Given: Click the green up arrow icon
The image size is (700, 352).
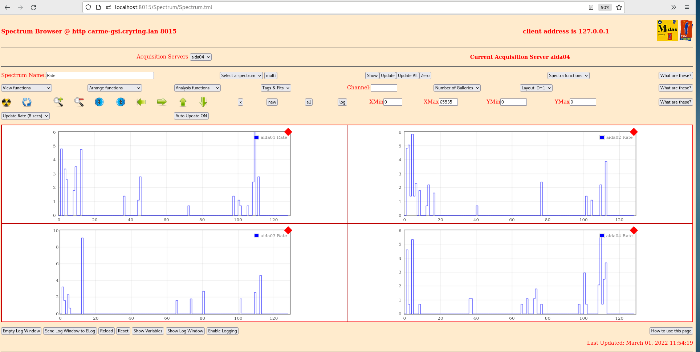Looking at the screenshot, I should point(183,102).
